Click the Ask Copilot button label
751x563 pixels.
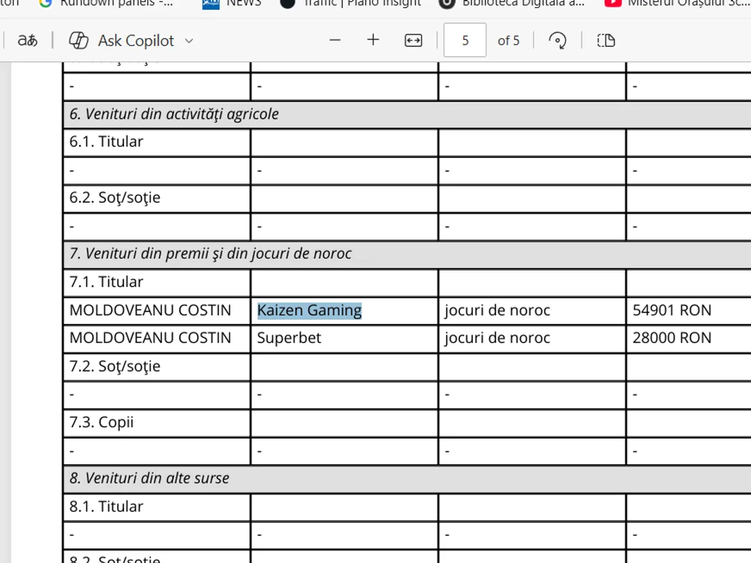[136, 41]
